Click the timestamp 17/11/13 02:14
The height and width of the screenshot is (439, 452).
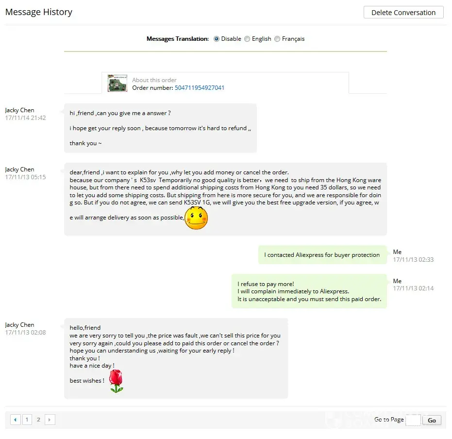[x=413, y=288]
